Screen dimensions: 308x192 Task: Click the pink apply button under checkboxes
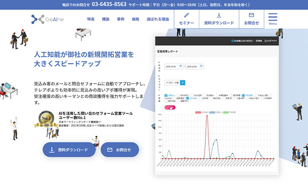pos(170,108)
